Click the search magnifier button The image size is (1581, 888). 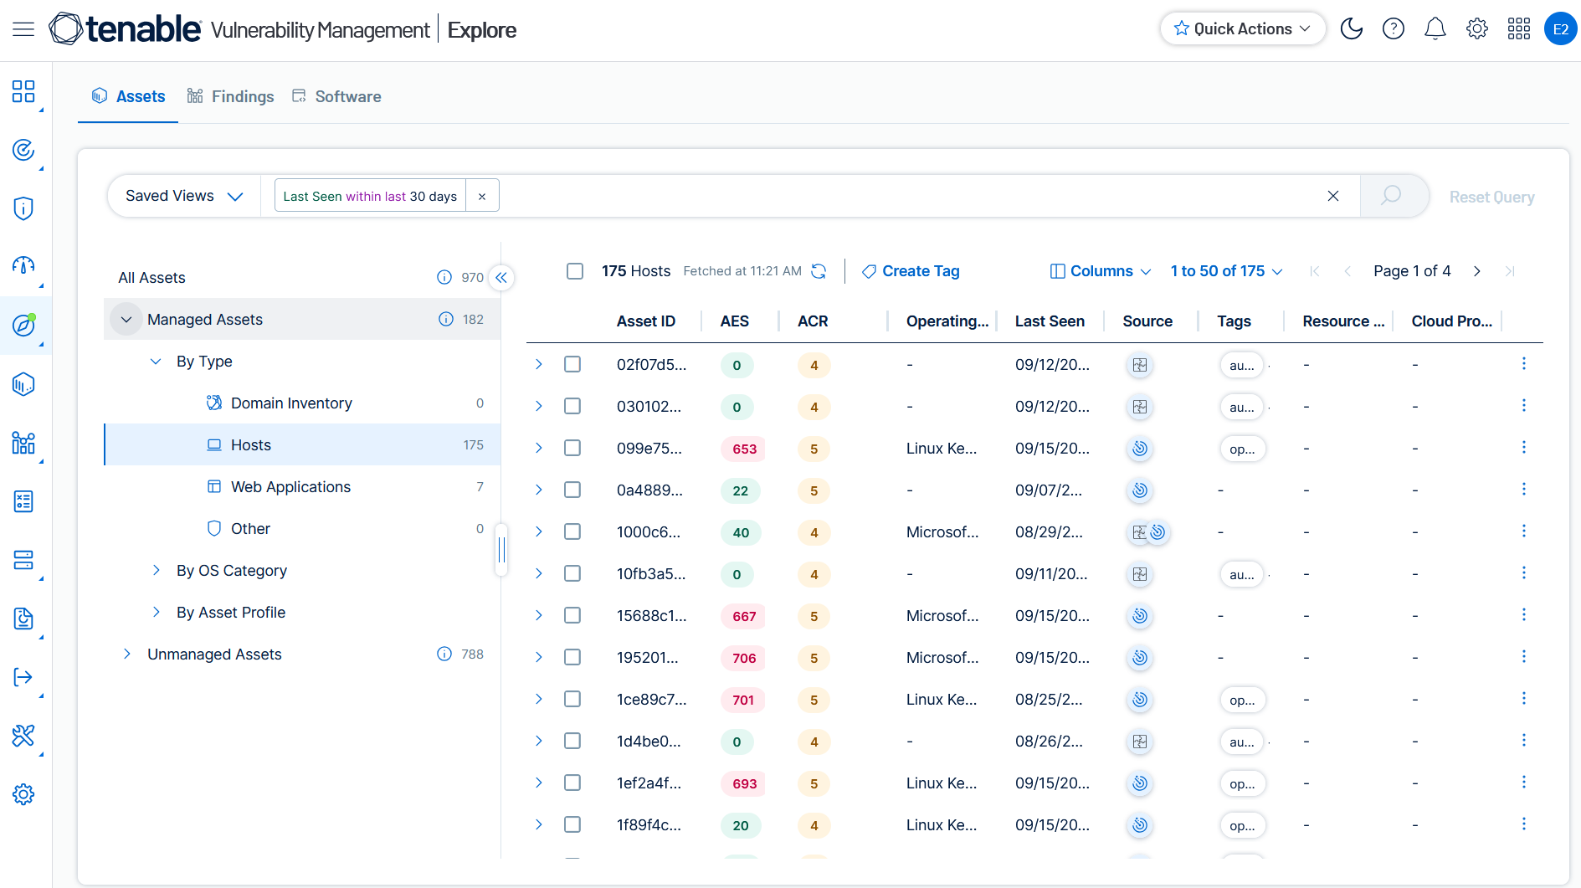(1391, 196)
